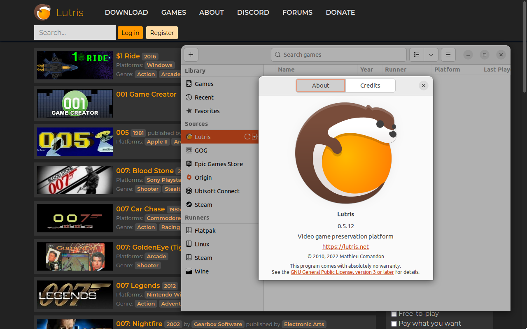Screen dimensions: 527x329
Task: Focus the website Search field
Action: pos(75,32)
